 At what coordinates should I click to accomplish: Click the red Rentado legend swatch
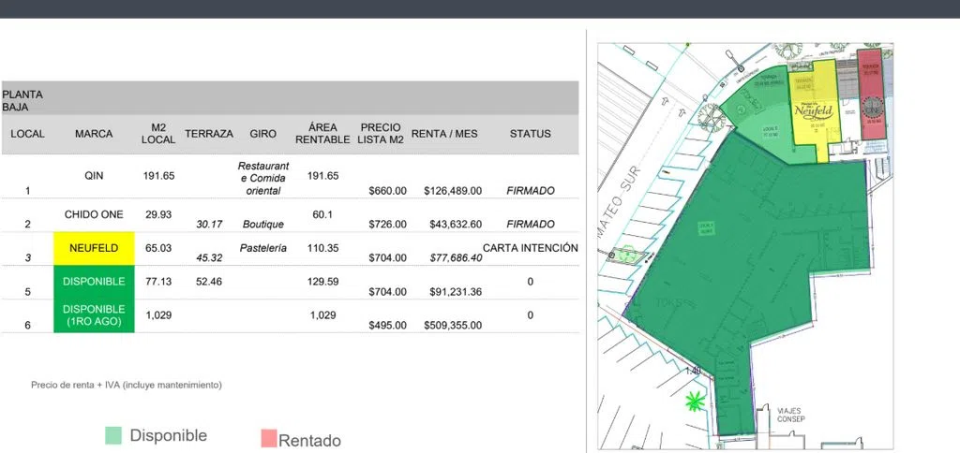coord(269,438)
